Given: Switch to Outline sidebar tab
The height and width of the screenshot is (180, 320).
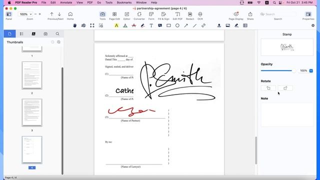Looking at the screenshot, I should 21,34.
